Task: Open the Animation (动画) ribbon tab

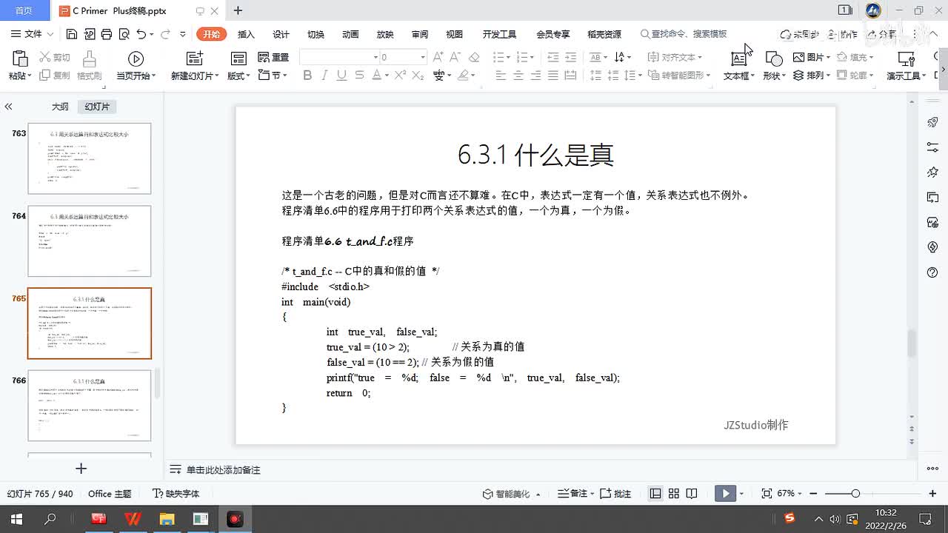Action: coord(350,34)
